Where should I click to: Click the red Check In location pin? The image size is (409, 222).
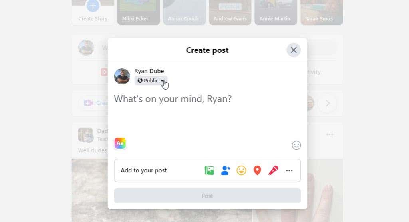(x=257, y=170)
